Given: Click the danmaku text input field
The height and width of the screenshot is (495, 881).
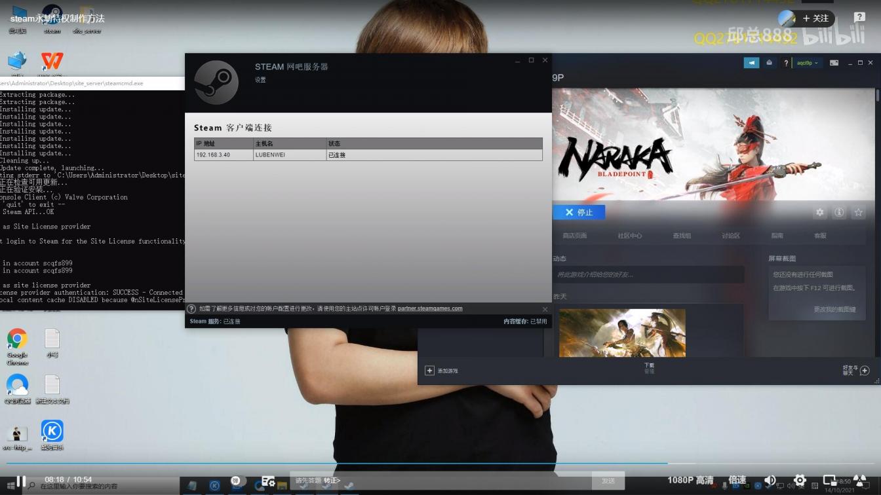Looking at the screenshot, I should [x=440, y=481].
